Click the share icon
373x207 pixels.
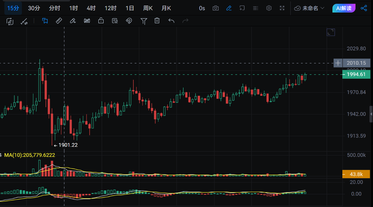[364, 8]
